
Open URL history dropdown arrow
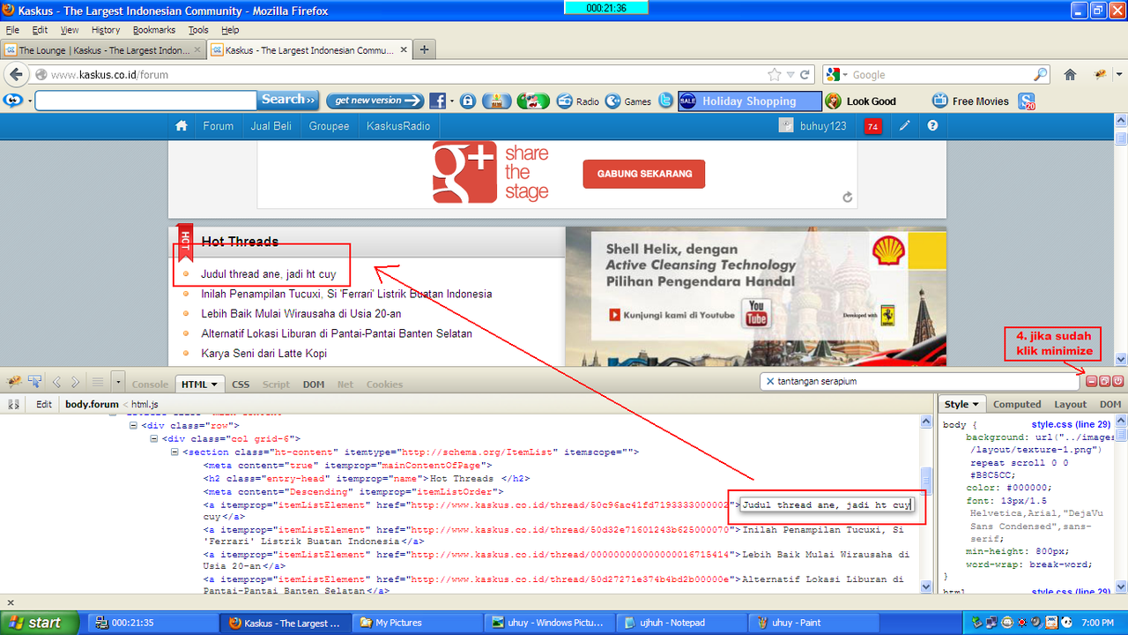click(790, 75)
